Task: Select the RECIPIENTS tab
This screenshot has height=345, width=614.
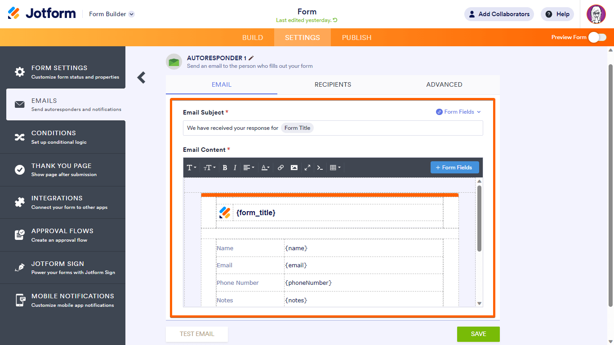Action: [x=333, y=84]
